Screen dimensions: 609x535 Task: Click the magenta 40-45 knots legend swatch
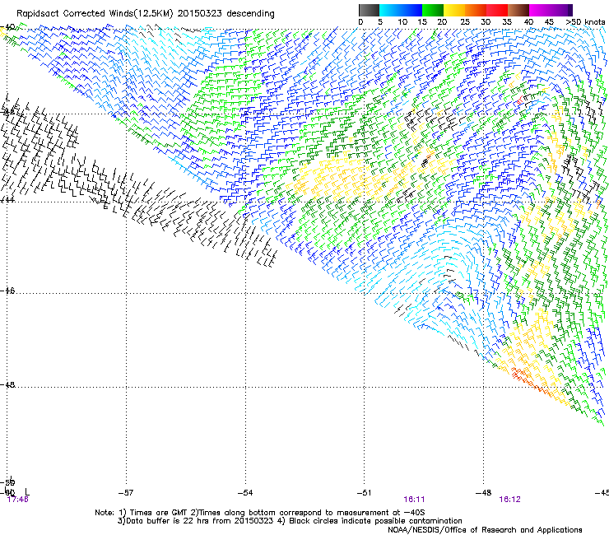click(x=540, y=10)
